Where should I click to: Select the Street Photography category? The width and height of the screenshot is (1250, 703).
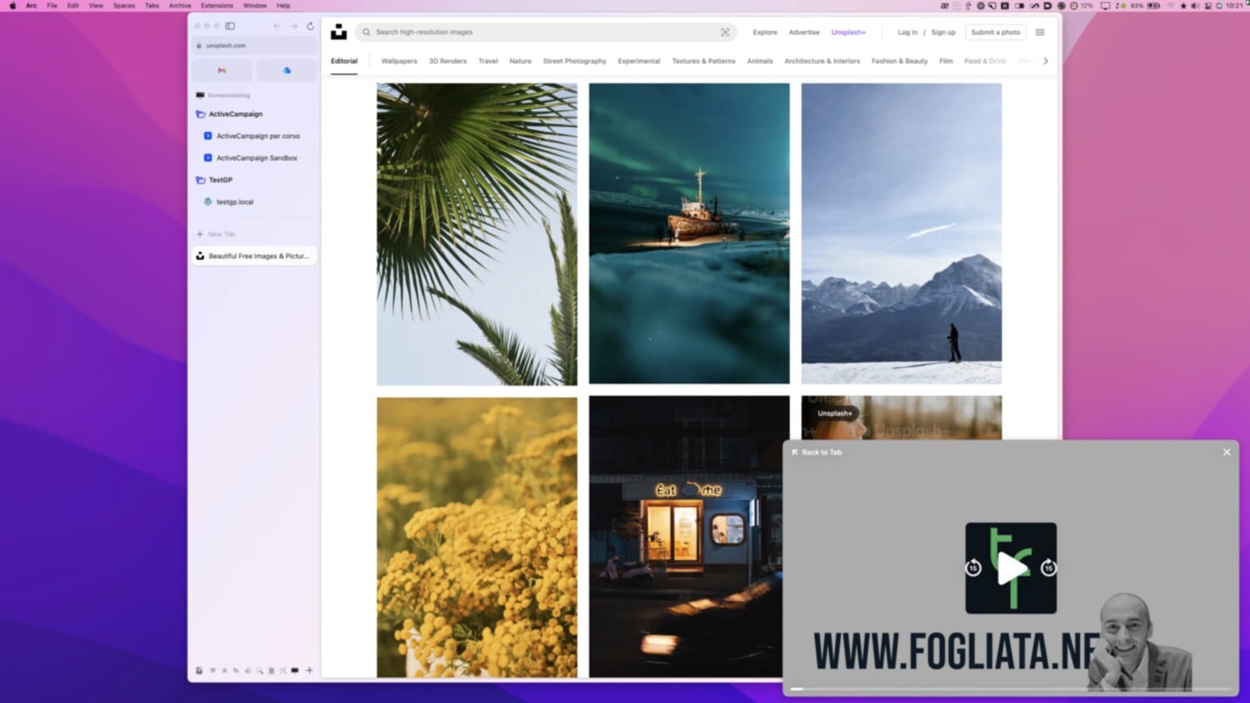(575, 61)
